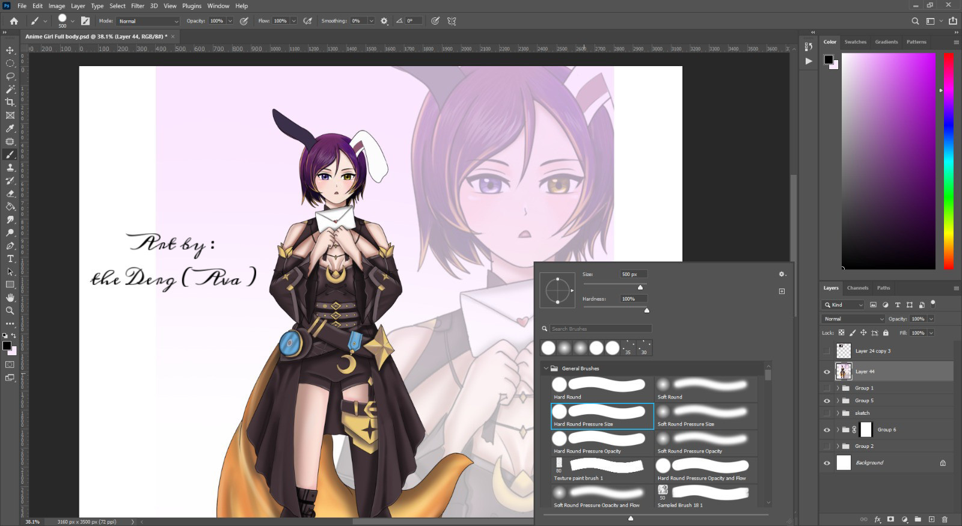
Task: Switch to Gradients tab
Action: click(x=886, y=42)
